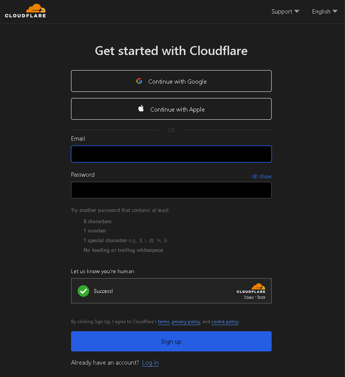Click the '1 number' requirement text
This screenshot has height=377, width=345.
pos(94,231)
